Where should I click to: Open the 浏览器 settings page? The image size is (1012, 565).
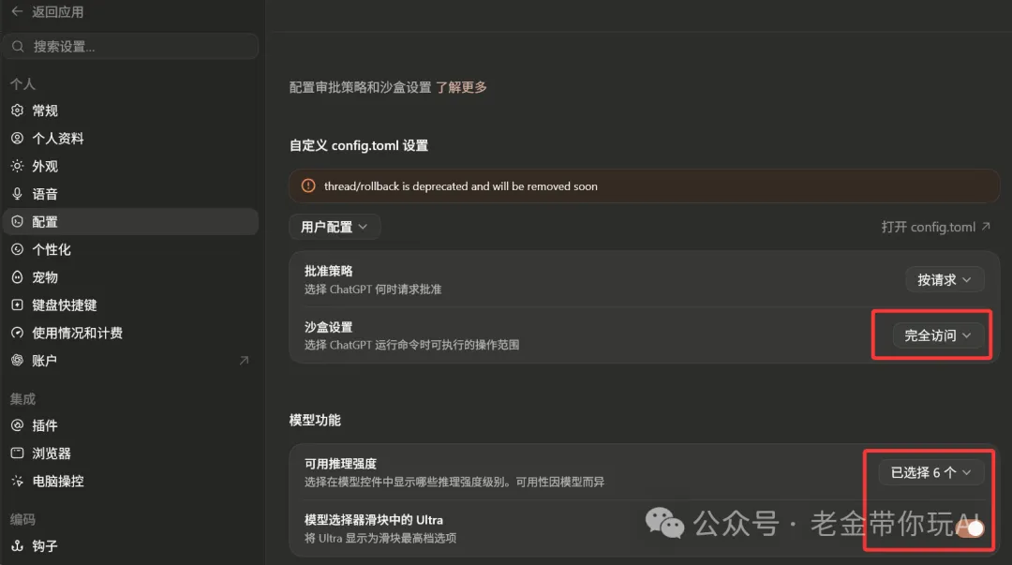[x=131, y=453]
